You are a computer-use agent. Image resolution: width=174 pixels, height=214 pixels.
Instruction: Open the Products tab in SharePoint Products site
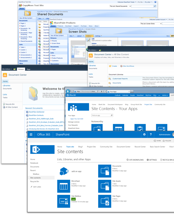[x=60, y=26]
